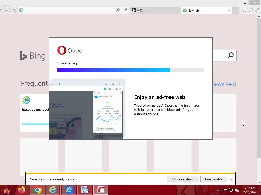Open Favorites star icon

251,10
